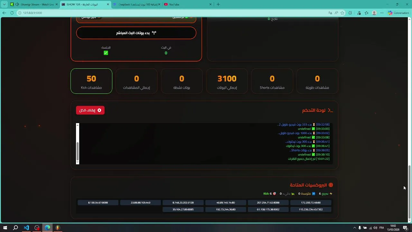The width and height of the screenshot is (412, 232).
Task: Open browser Settings and more menu
Action: 382,13
